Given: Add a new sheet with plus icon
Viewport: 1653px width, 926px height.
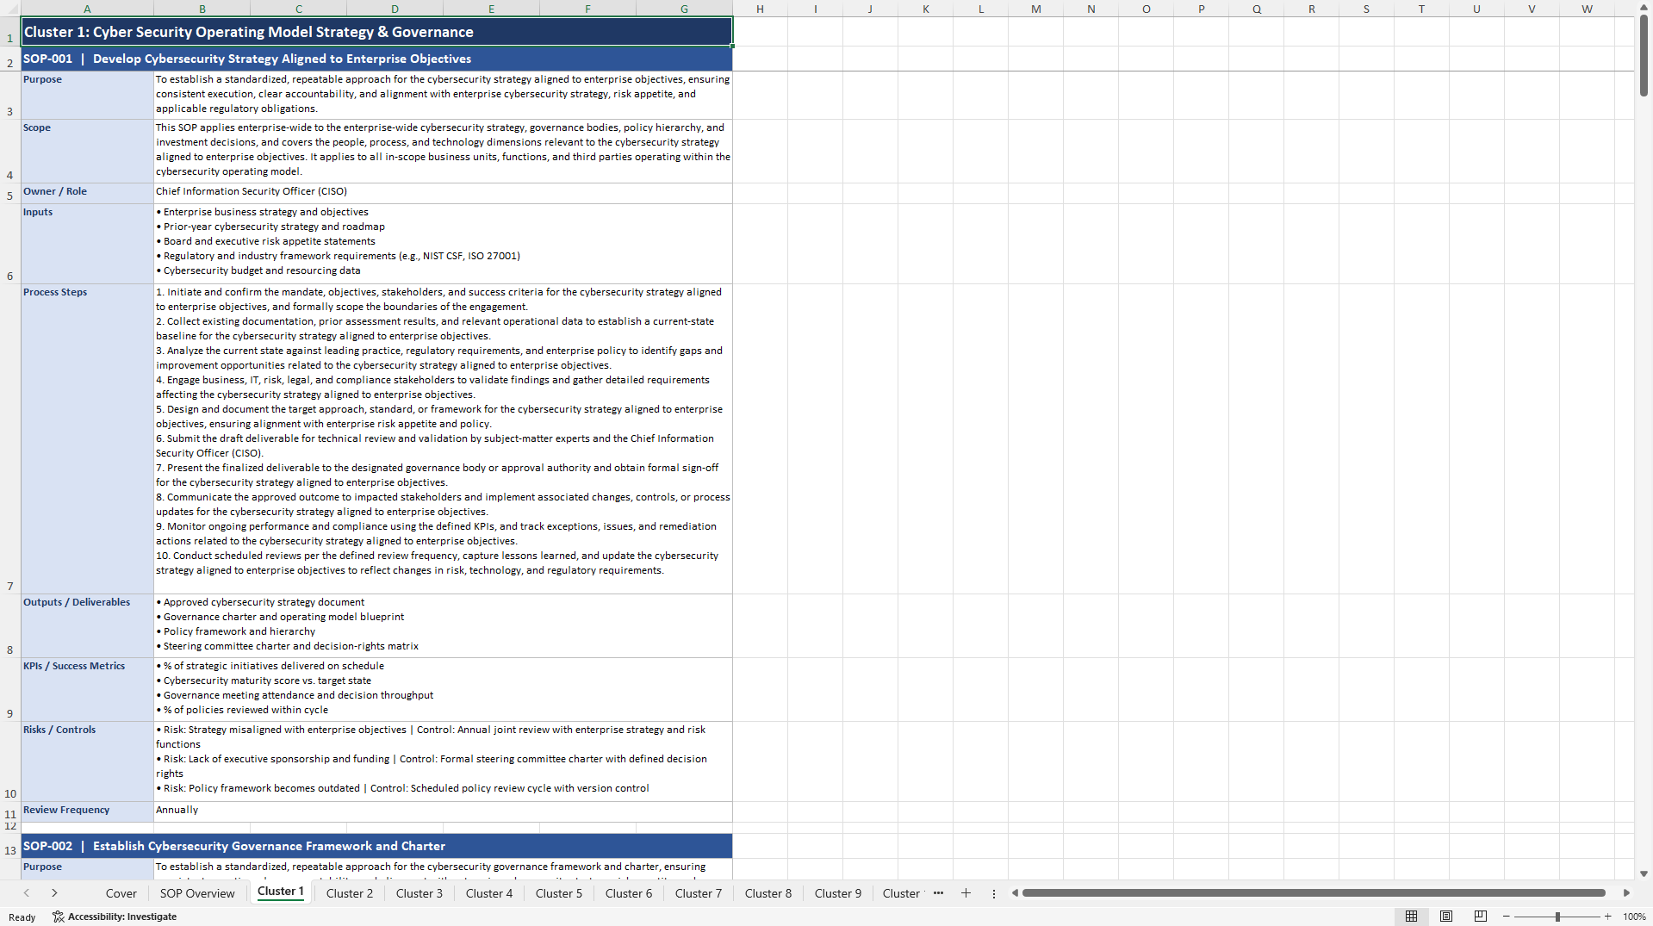Looking at the screenshot, I should 966,893.
